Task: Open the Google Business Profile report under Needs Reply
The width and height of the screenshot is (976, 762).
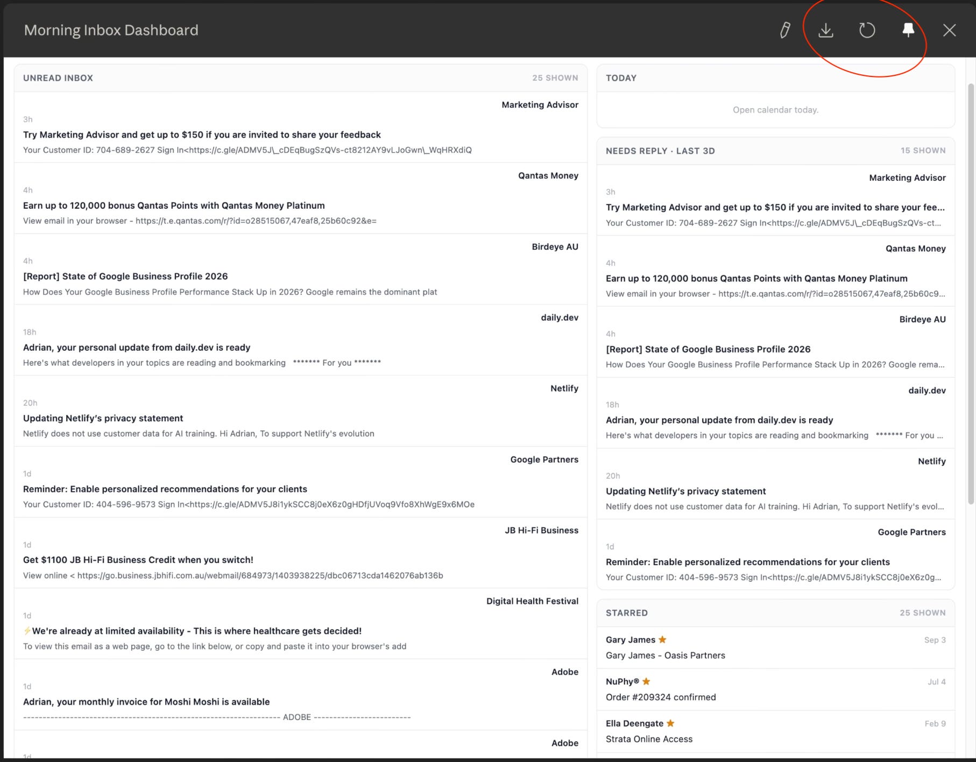Action: coord(708,349)
